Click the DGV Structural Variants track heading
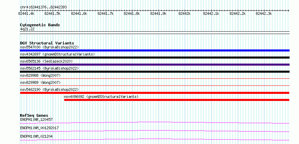Screen dimensions: 299x144 coord(47,43)
